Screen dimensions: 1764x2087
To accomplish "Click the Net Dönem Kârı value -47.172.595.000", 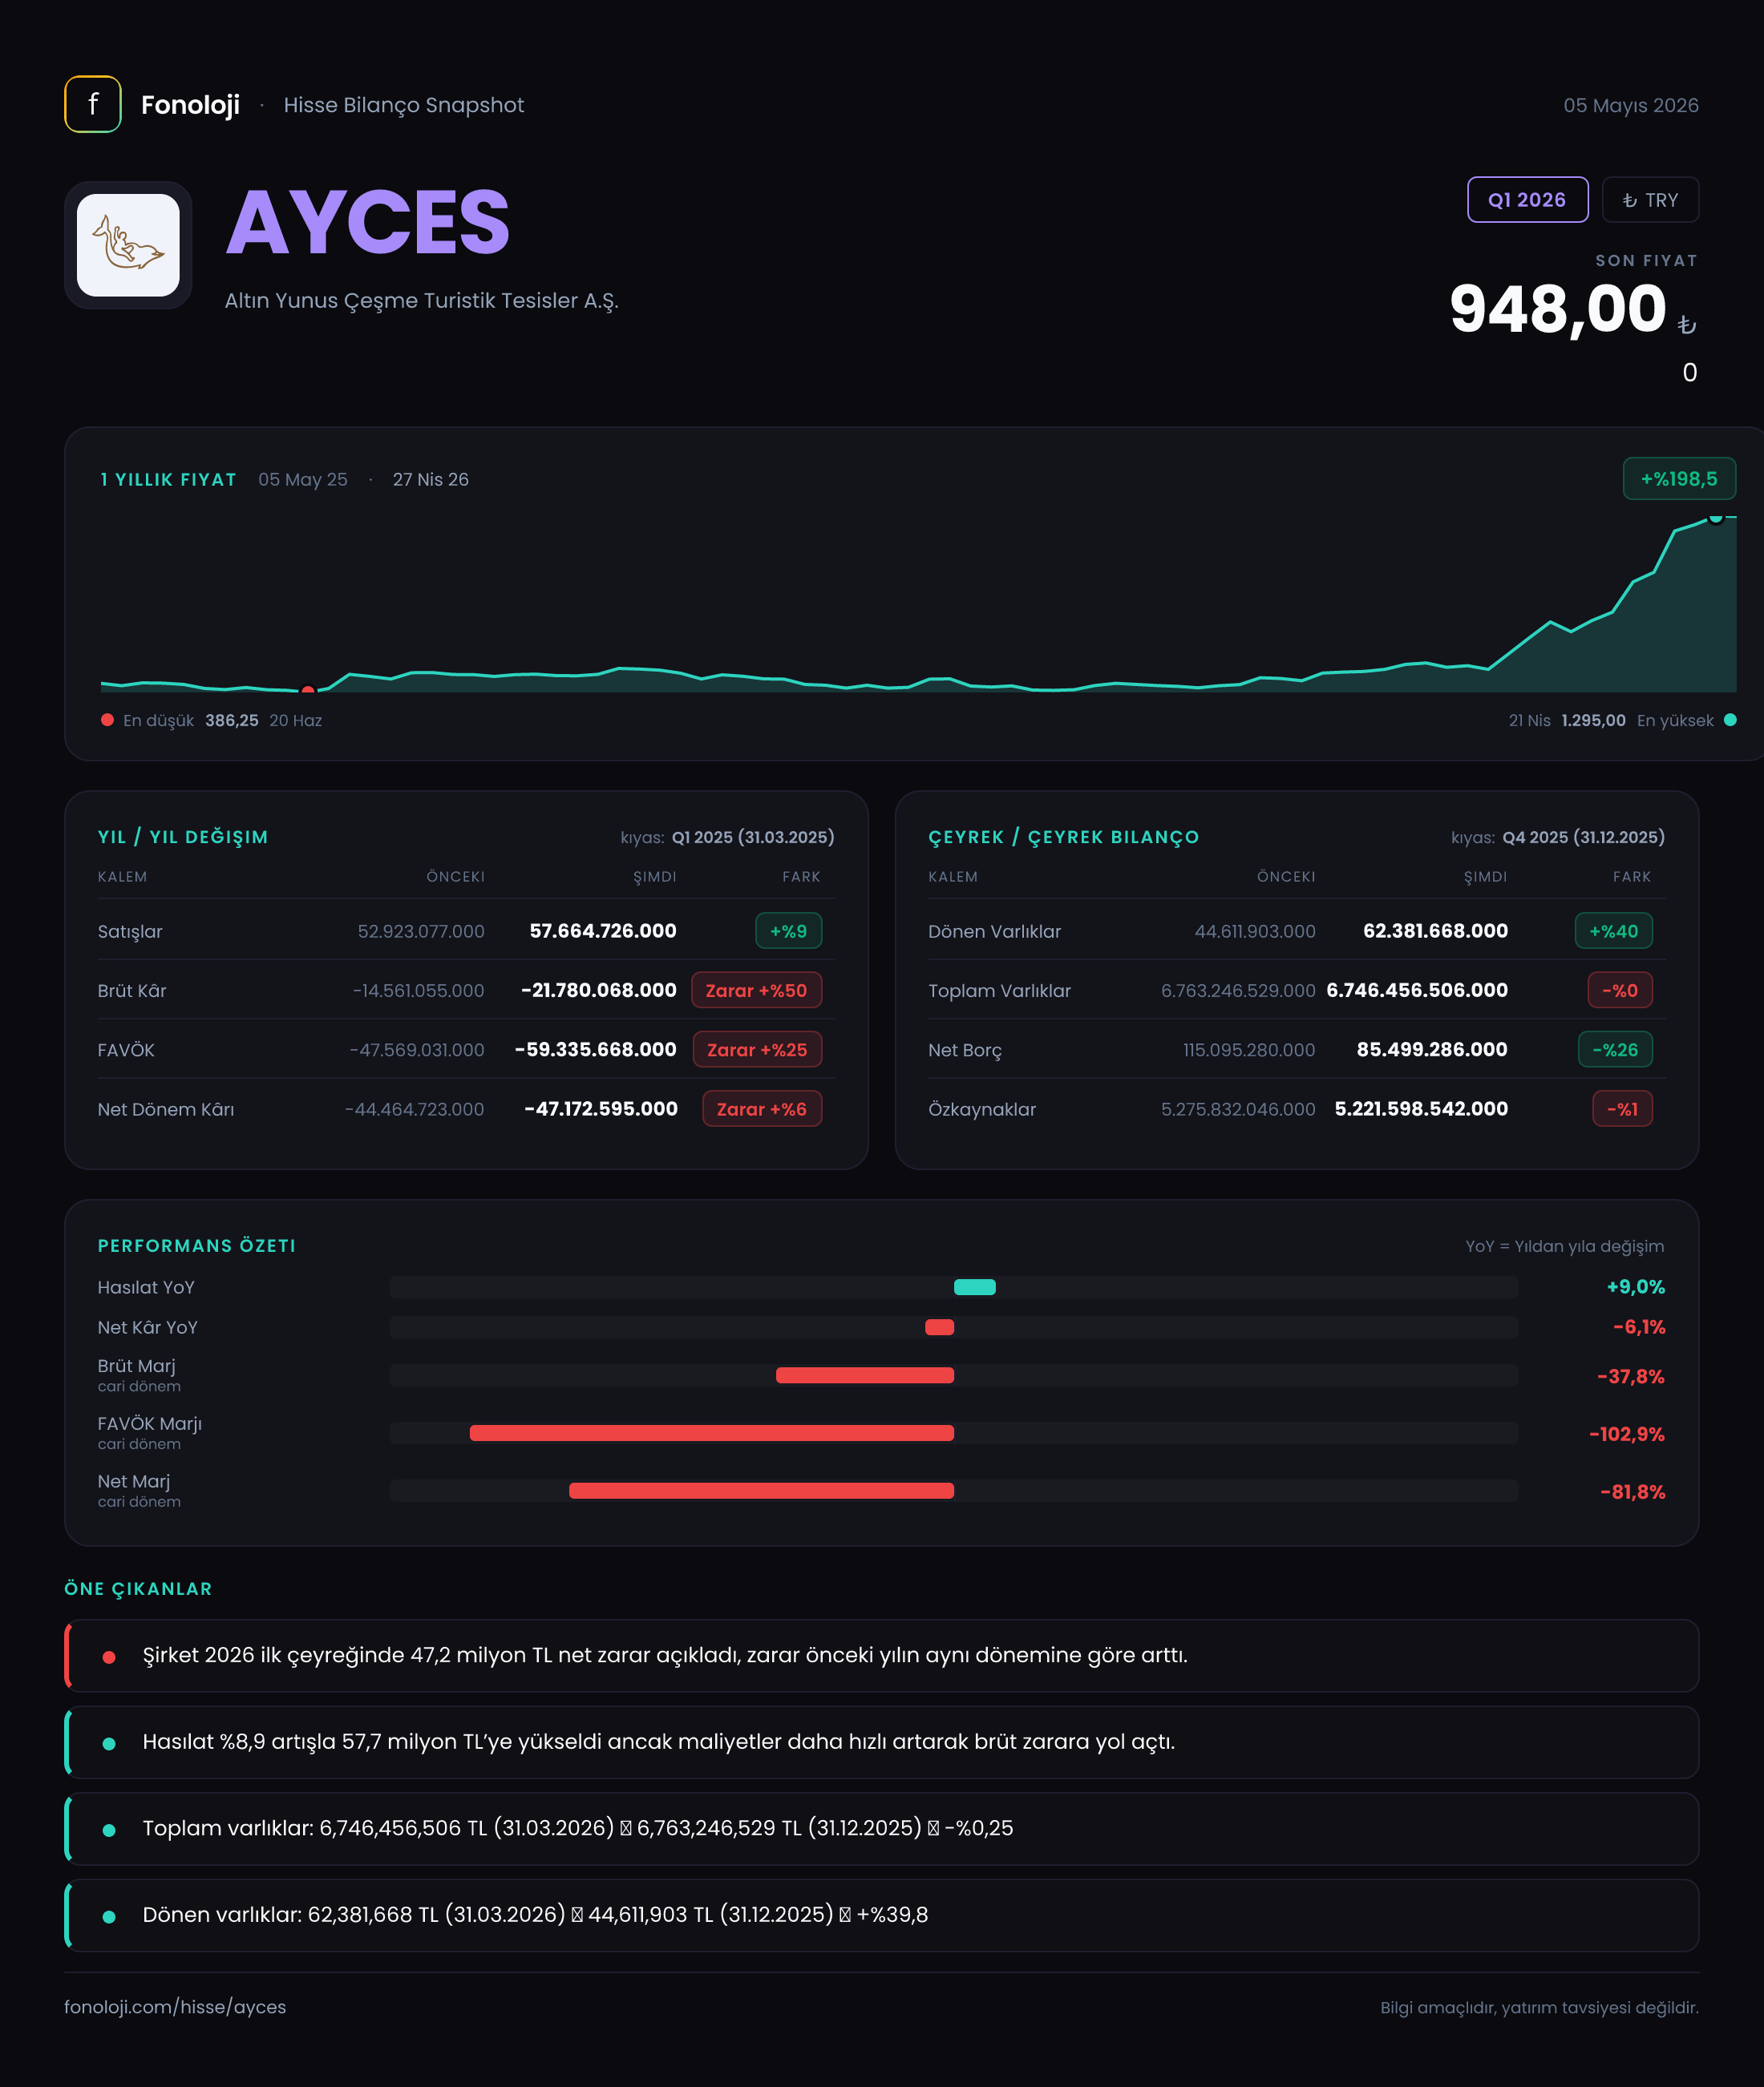I will pyautogui.click(x=601, y=1108).
